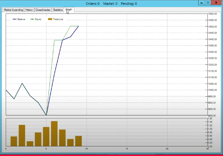The width and height of the screenshot is (223, 156).
Task: Click the balance line's lowest point
Action: coord(46,115)
